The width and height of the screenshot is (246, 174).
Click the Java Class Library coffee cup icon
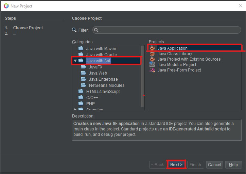click(152, 53)
